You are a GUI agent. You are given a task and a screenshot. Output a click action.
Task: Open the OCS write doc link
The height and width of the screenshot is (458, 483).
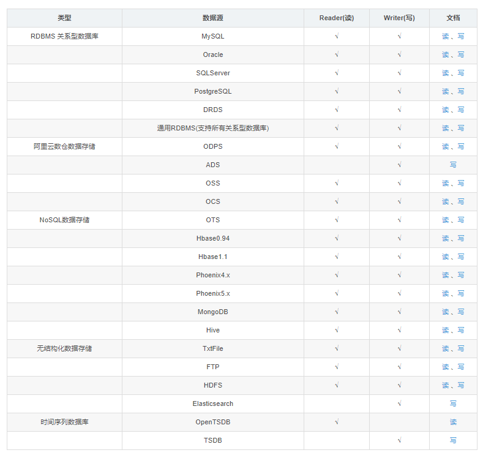461,201
